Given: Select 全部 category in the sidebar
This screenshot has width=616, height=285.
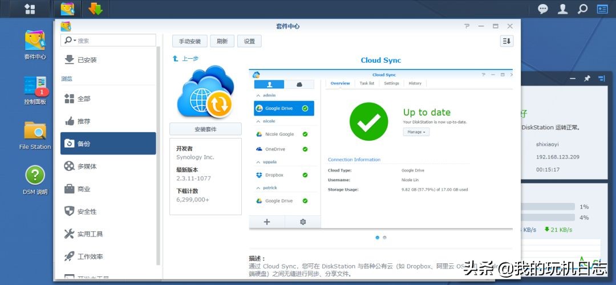Looking at the screenshot, I should (x=108, y=99).
